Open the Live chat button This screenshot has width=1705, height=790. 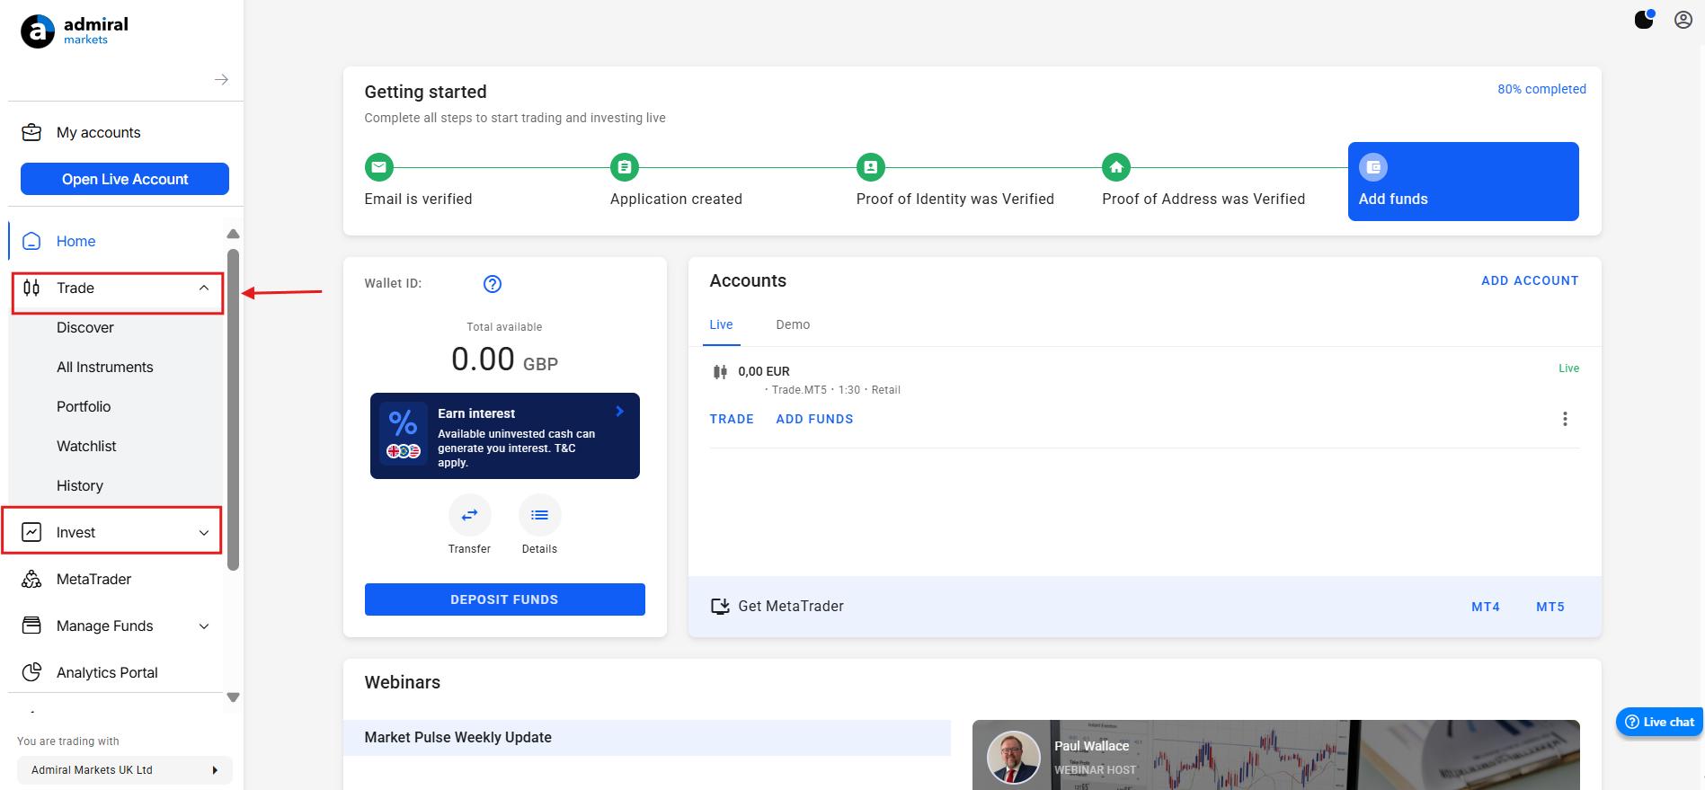(x=1660, y=722)
